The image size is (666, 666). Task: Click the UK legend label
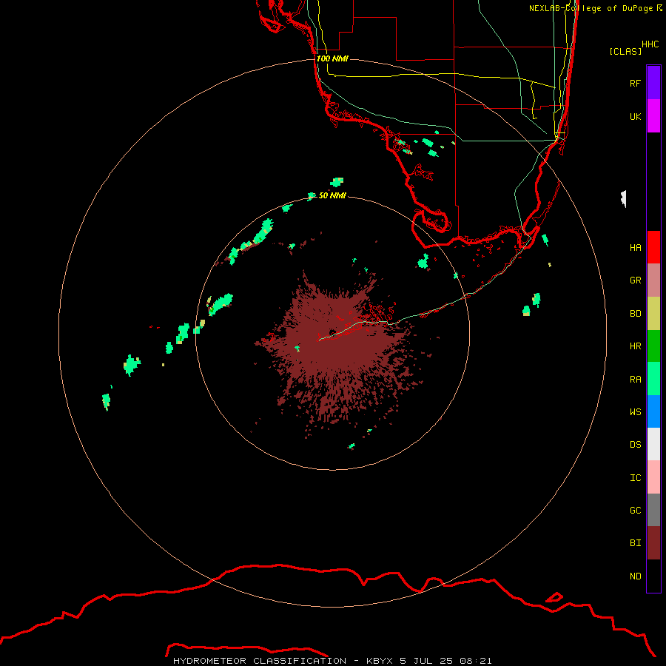pyautogui.click(x=635, y=116)
